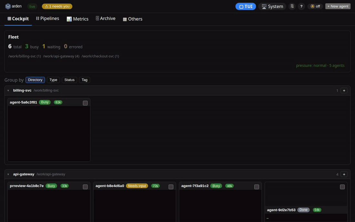355x222 pixels.
Task: Select checkbox on agent-b8e4d6a0 card
Action: (x=171, y=187)
